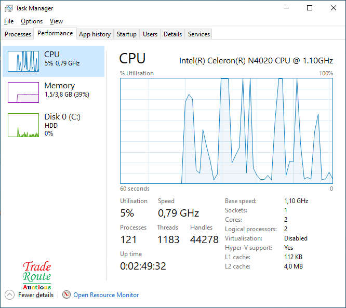Image resolution: width=346 pixels, height=308 pixels.
Task: Minimize the Task Manager window
Action: [x=286, y=8]
